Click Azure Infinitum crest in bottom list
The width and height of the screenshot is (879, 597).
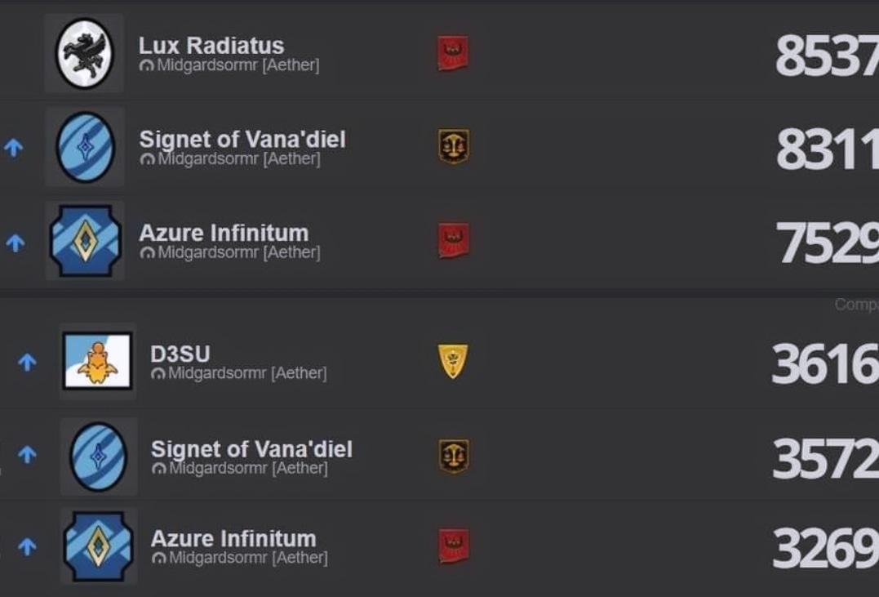point(98,546)
